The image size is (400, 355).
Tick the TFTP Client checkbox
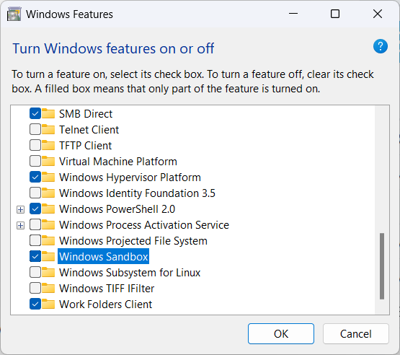tap(35, 145)
